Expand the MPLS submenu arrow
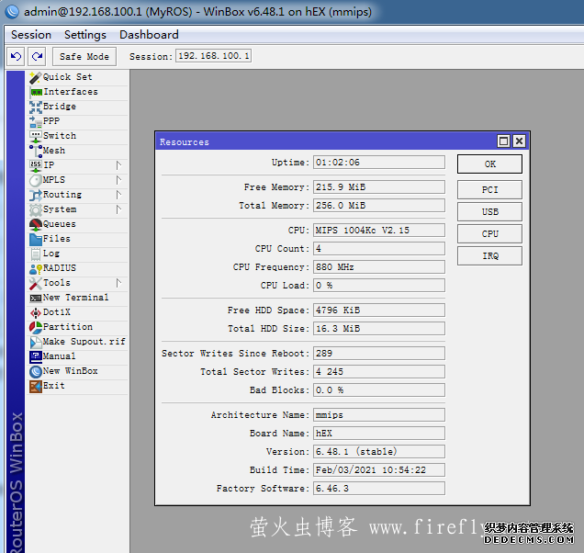 (x=118, y=180)
